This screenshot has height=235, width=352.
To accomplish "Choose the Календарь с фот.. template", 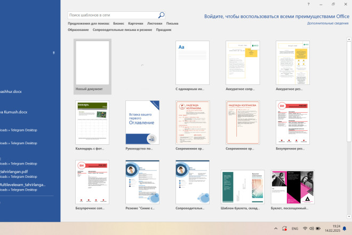I will (x=92, y=126).
